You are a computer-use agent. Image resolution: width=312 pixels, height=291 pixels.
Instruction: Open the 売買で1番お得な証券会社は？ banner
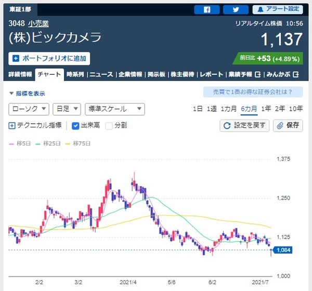point(253,92)
